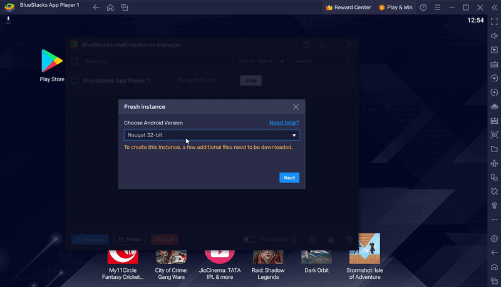Click the Next button
The height and width of the screenshot is (287, 501).
click(x=289, y=178)
